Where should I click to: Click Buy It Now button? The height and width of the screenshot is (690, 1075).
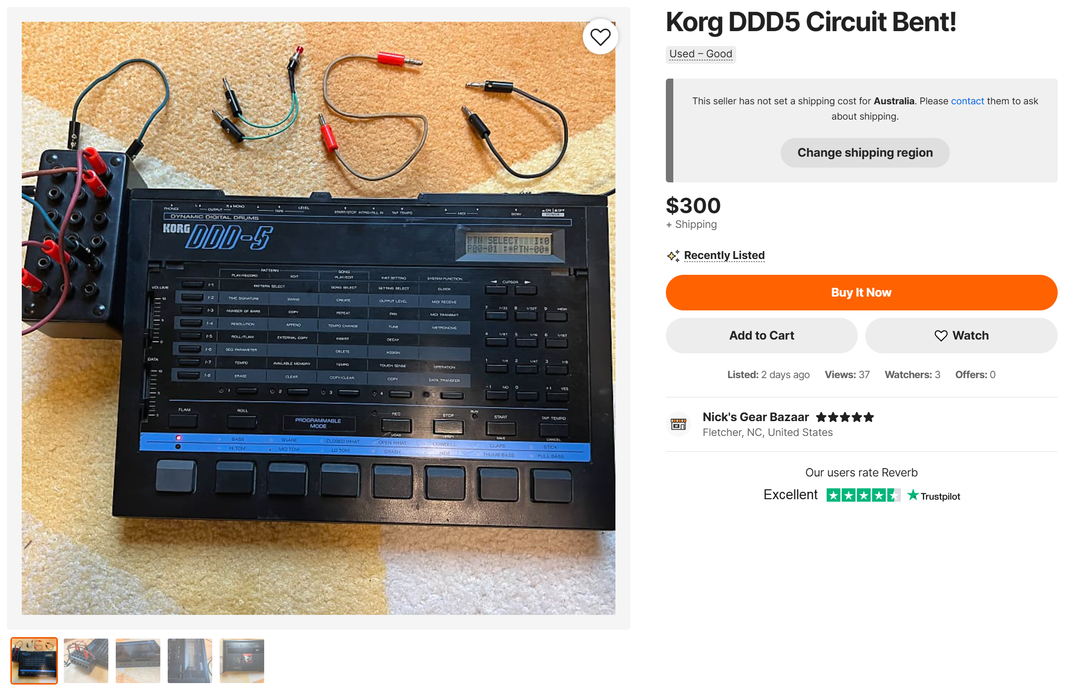pos(861,293)
